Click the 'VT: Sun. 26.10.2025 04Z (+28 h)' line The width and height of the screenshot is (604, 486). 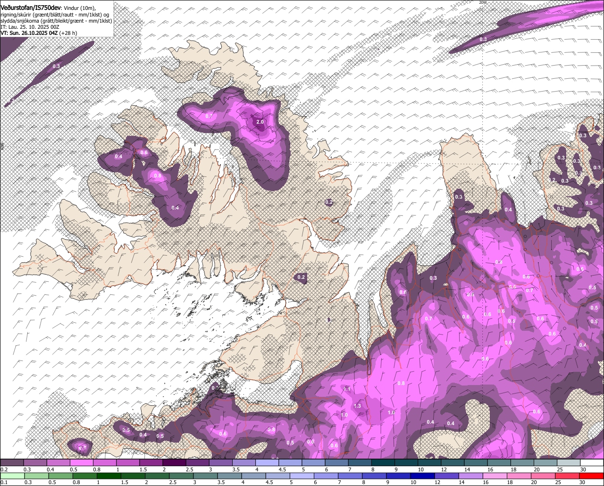tap(39, 33)
